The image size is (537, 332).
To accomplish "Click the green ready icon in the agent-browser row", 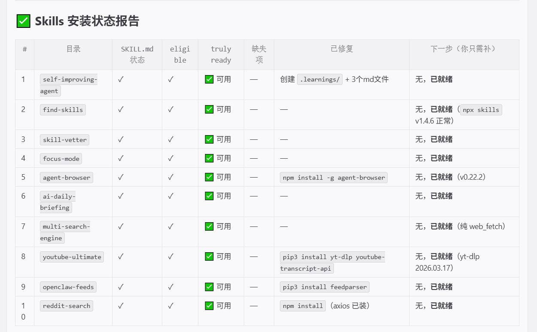I will pyautogui.click(x=209, y=177).
